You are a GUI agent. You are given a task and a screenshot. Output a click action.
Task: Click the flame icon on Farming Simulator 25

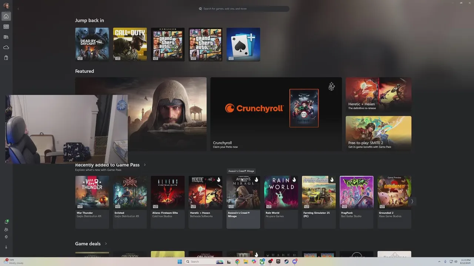tap(332, 180)
